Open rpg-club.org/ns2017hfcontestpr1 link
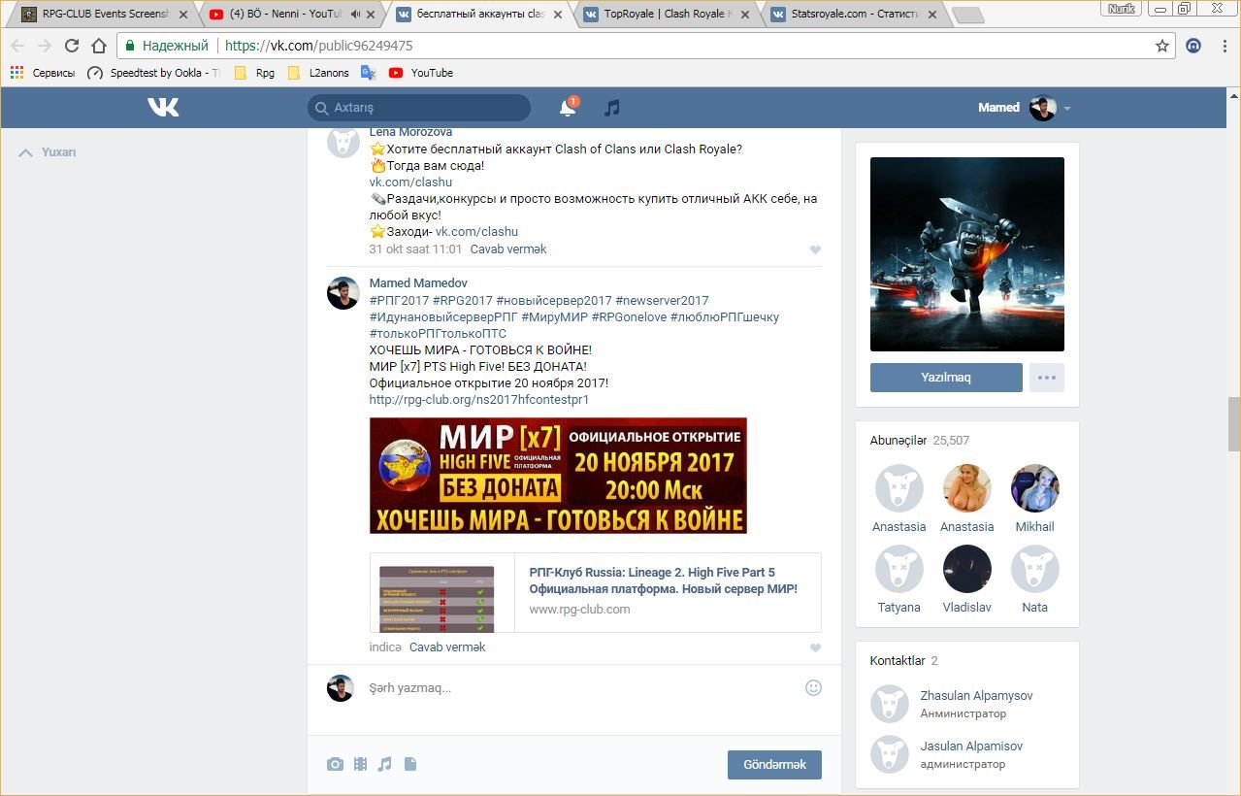The image size is (1241, 796). tap(479, 400)
